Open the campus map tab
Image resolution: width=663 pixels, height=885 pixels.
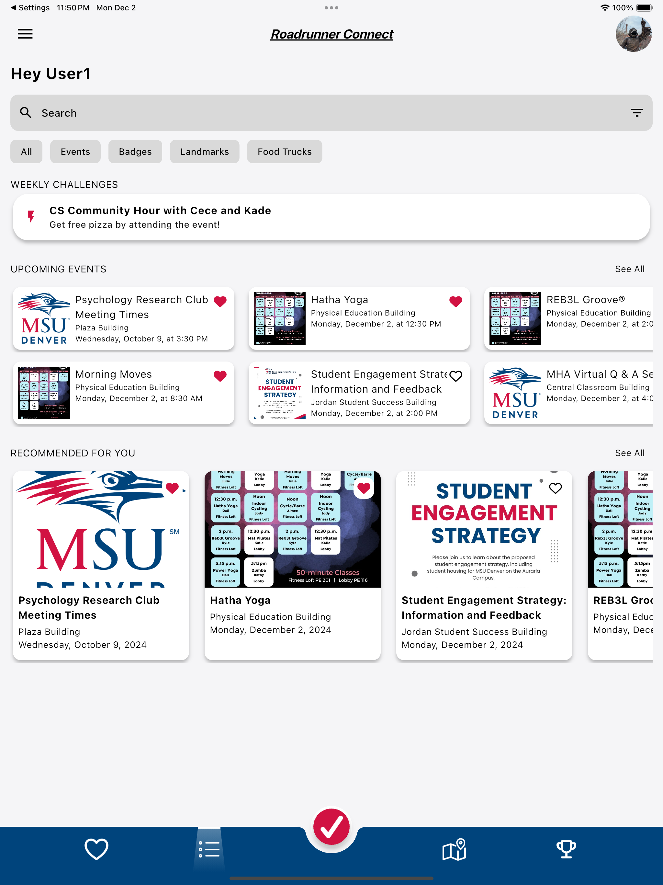coord(454,849)
